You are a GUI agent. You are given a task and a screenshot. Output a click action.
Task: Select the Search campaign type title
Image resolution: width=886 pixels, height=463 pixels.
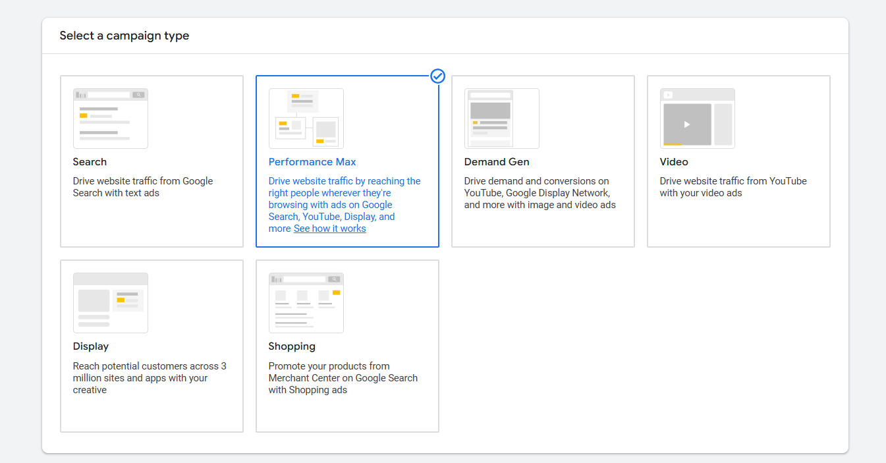click(x=90, y=162)
